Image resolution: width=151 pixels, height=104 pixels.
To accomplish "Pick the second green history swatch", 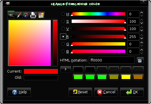I will (x=90, y=77).
